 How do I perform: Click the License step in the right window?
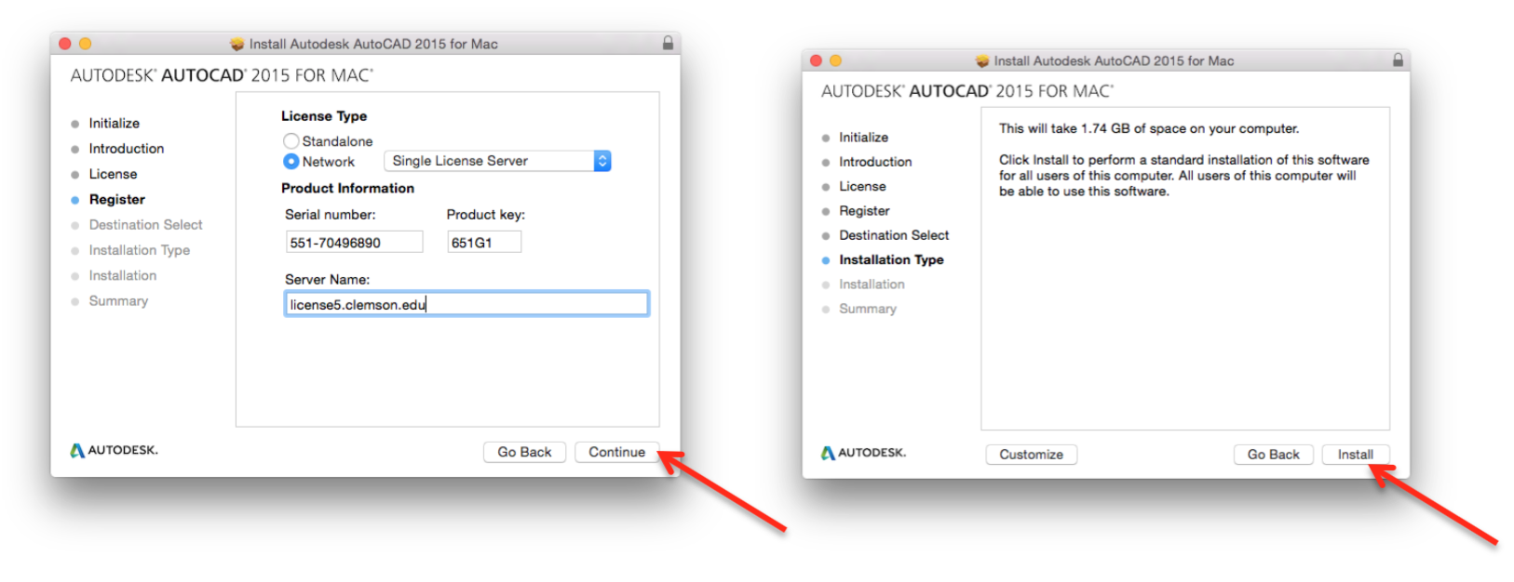coord(862,187)
